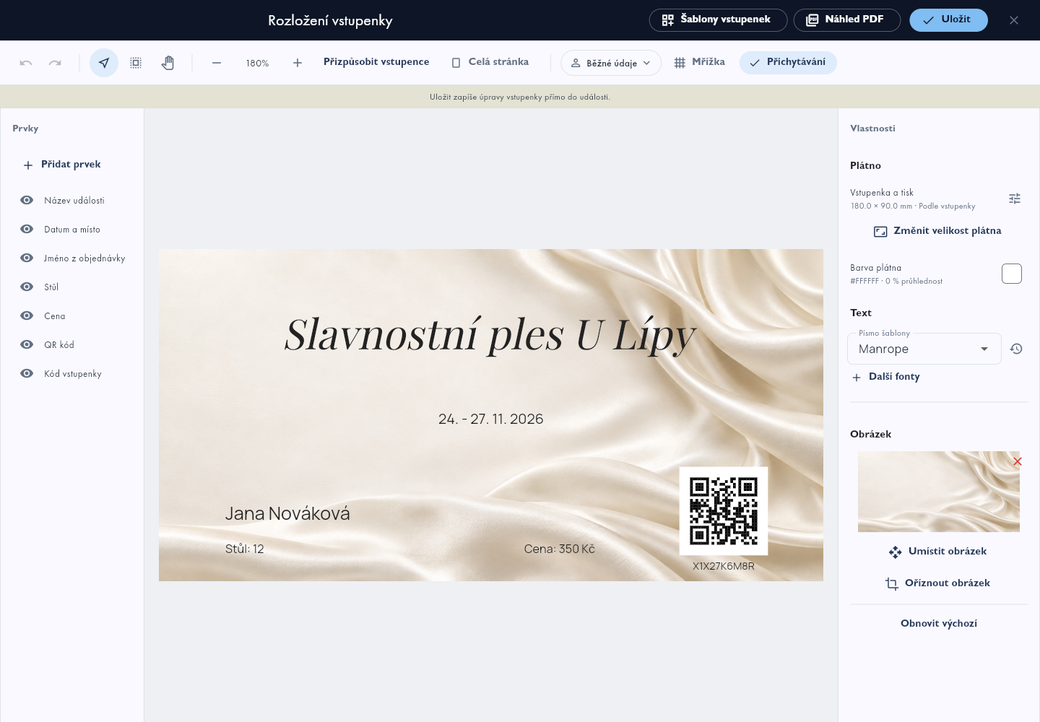Click Přidat prvek to add element
This screenshot has width=1040, height=722.
point(62,165)
